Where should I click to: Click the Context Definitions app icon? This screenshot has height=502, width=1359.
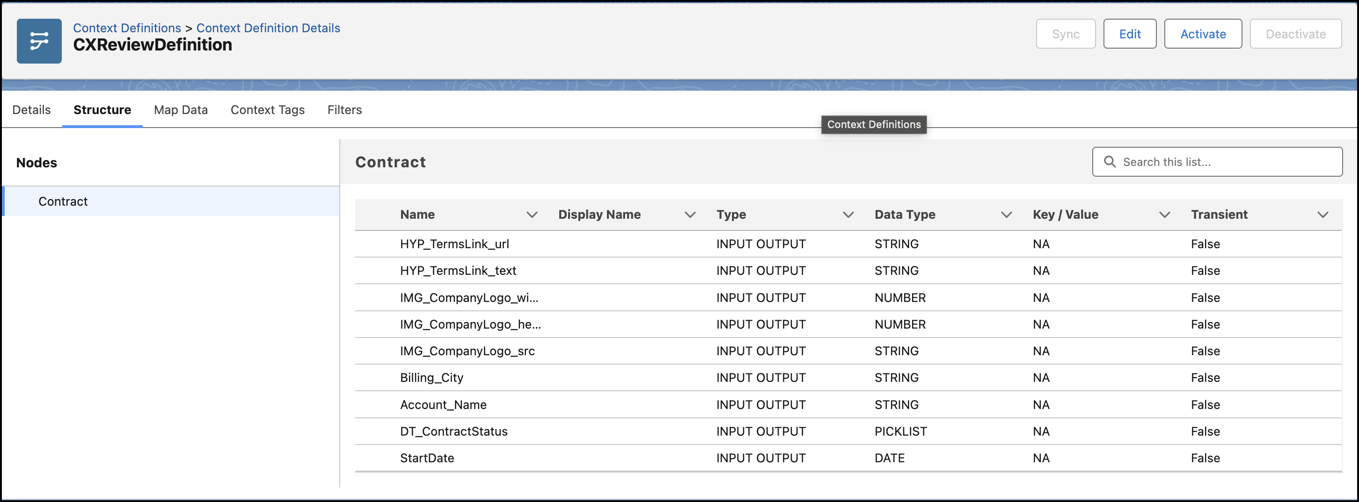39,41
